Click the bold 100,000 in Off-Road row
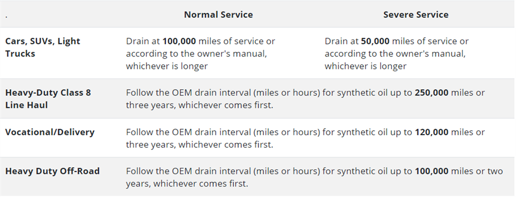The height and width of the screenshot is (197, 516). 431,171
